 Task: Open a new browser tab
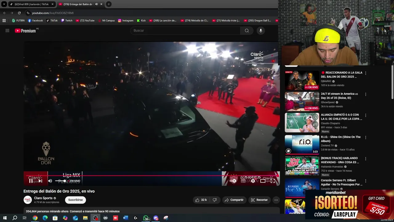click(x=109, y=4)
